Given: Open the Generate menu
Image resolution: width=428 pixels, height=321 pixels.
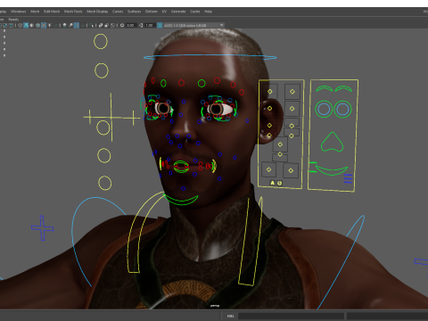Looking at the screenshot, I should pyautogui.click(x=178, y=12).
